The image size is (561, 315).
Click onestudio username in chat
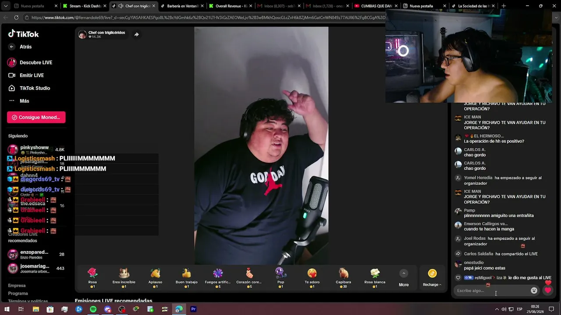pos(474,262)
